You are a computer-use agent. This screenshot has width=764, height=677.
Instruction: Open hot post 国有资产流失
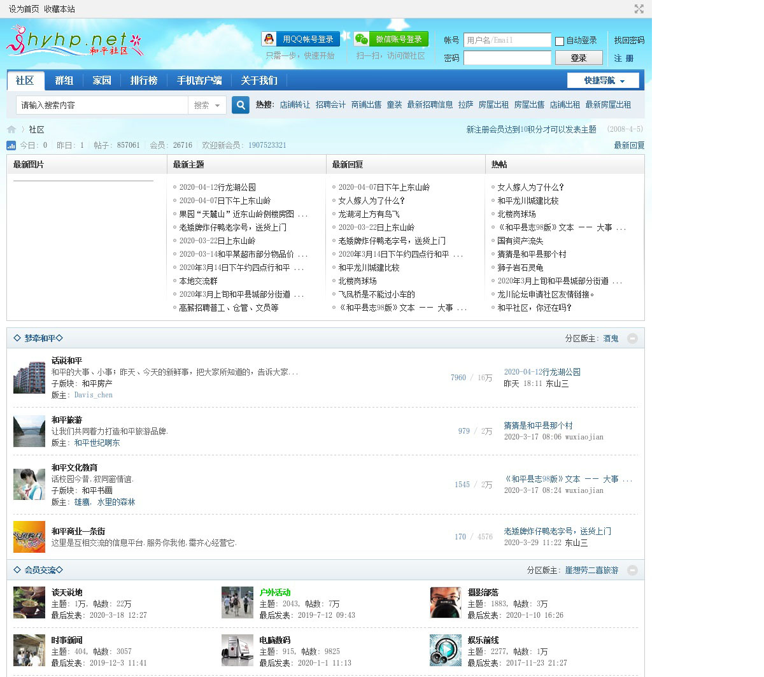click(x=520, y=241)
